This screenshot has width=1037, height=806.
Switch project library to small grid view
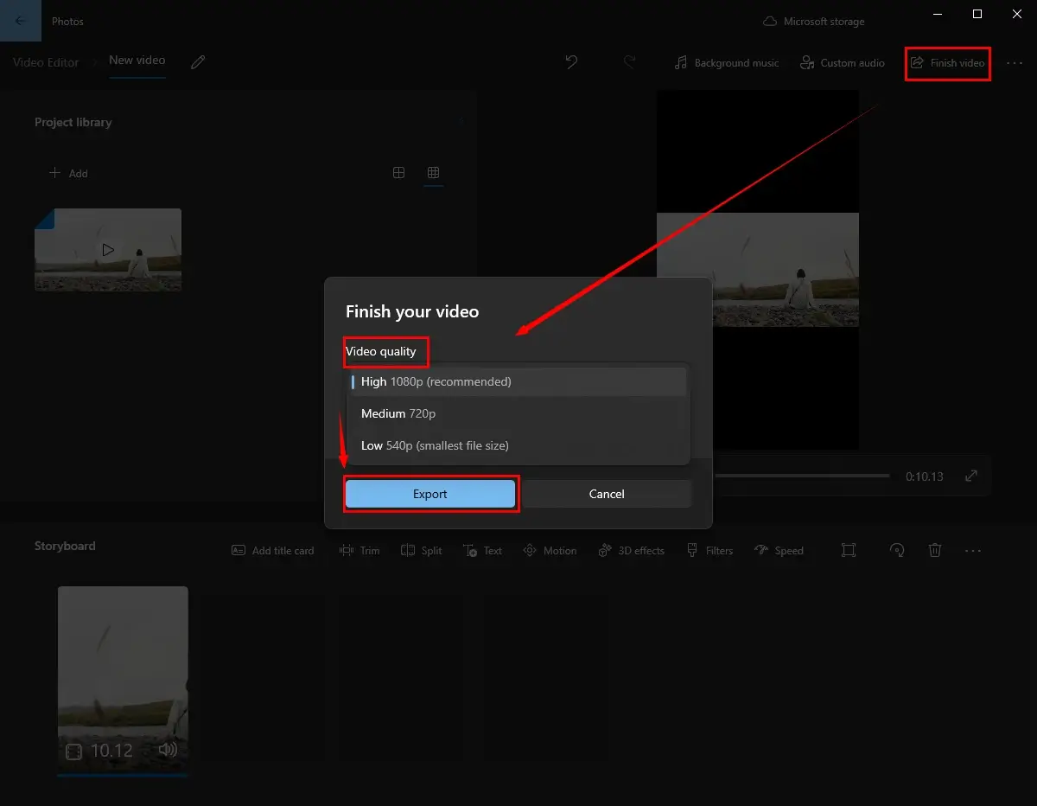pos(434,173)
